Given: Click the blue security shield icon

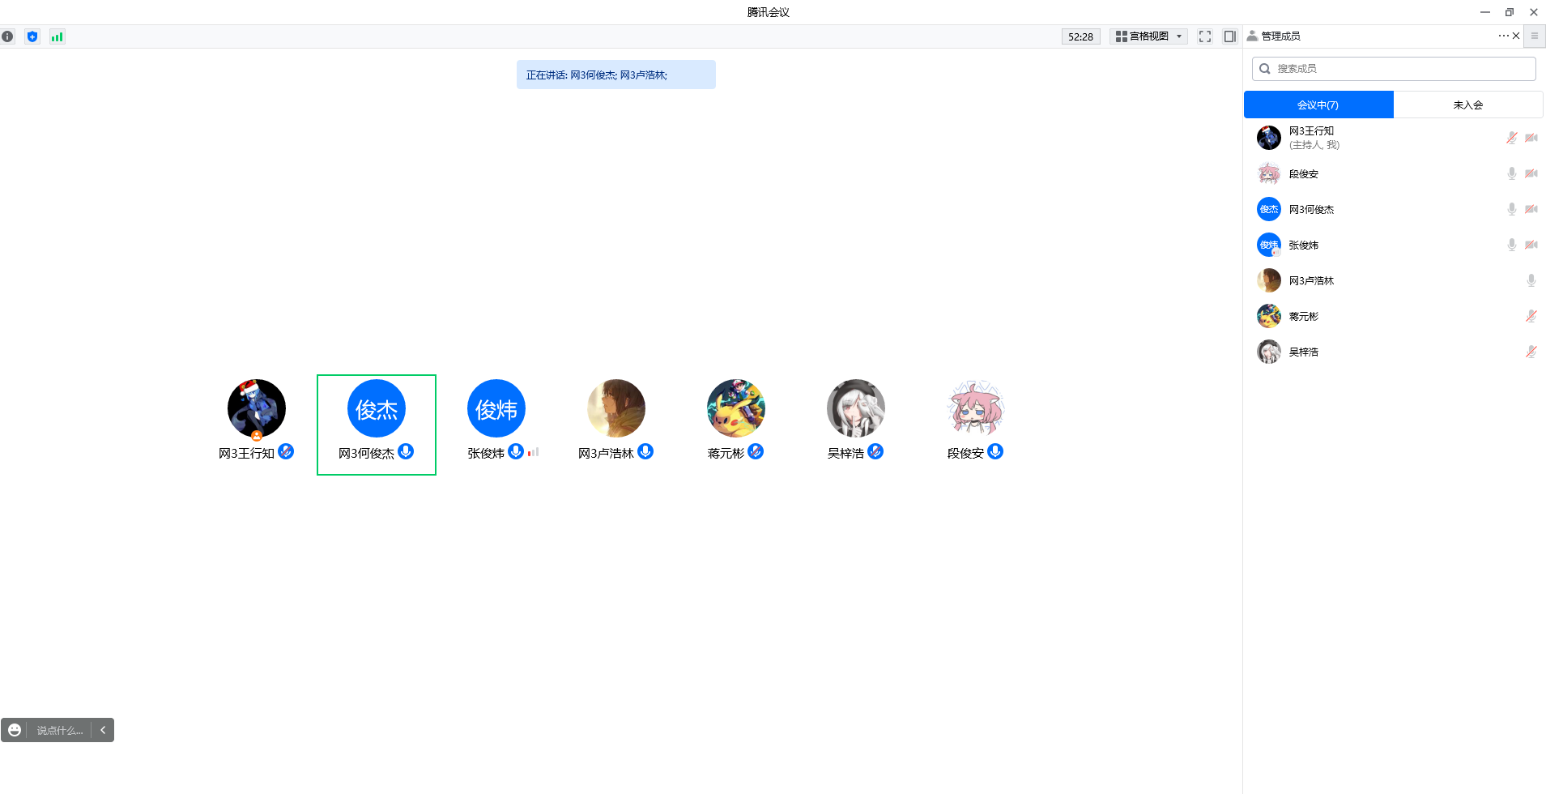Looking at the screenshot, I should pyautogui.click(x=32, y=36).
